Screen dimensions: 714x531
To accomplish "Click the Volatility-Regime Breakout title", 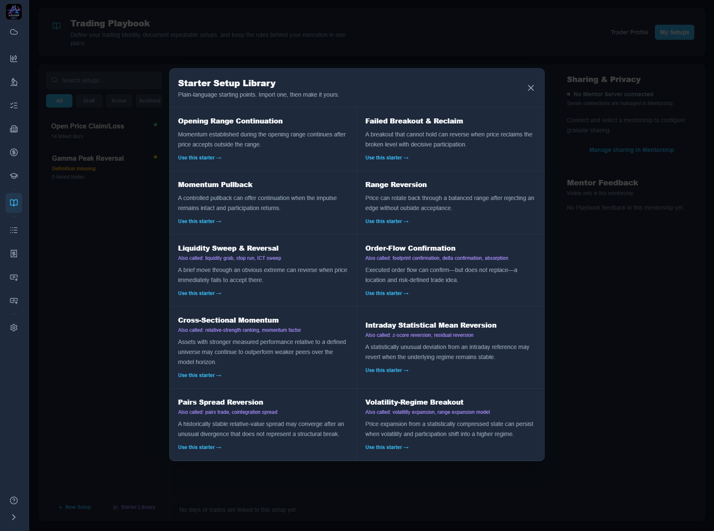I will 414,402.
